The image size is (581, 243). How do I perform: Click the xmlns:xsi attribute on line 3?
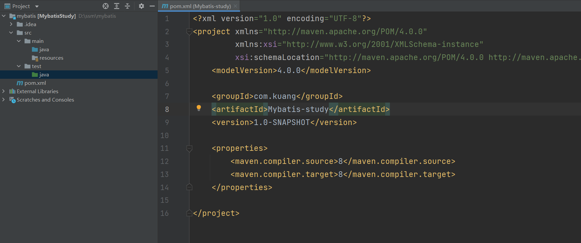pos(256,44)
